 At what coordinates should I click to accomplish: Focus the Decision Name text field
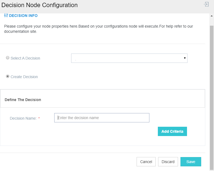coord(102,118)
